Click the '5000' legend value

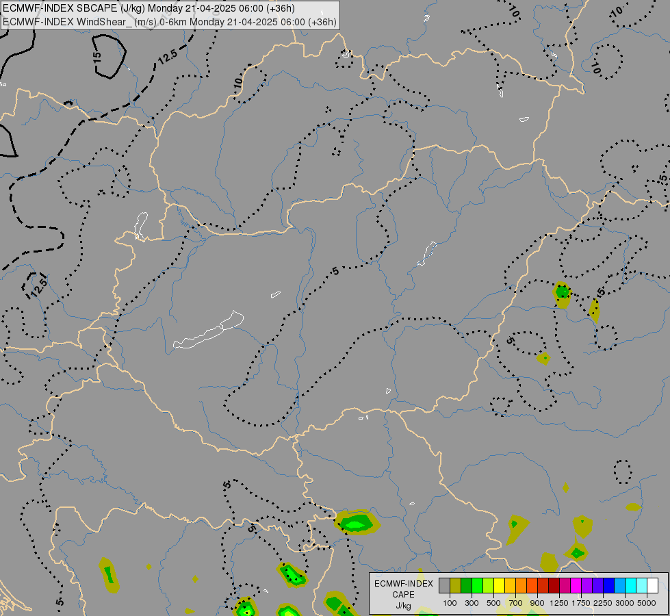pyautogui.click(x=647, y=603)
